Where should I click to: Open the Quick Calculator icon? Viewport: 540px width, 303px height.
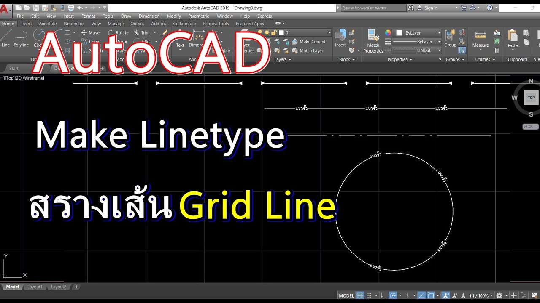coord(497,50)
